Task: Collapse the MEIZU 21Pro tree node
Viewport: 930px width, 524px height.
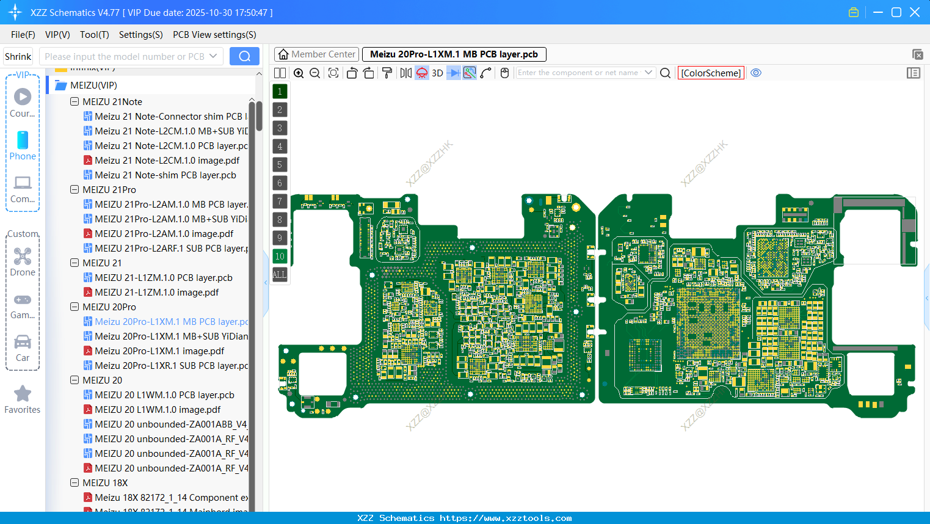Action: [74, 189]
